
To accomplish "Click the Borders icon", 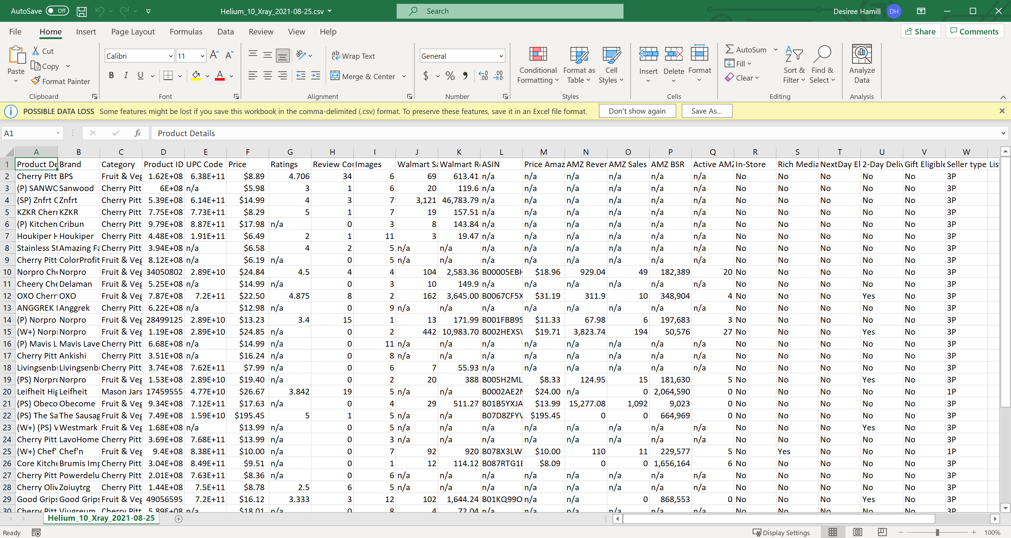I will (168, 75).
